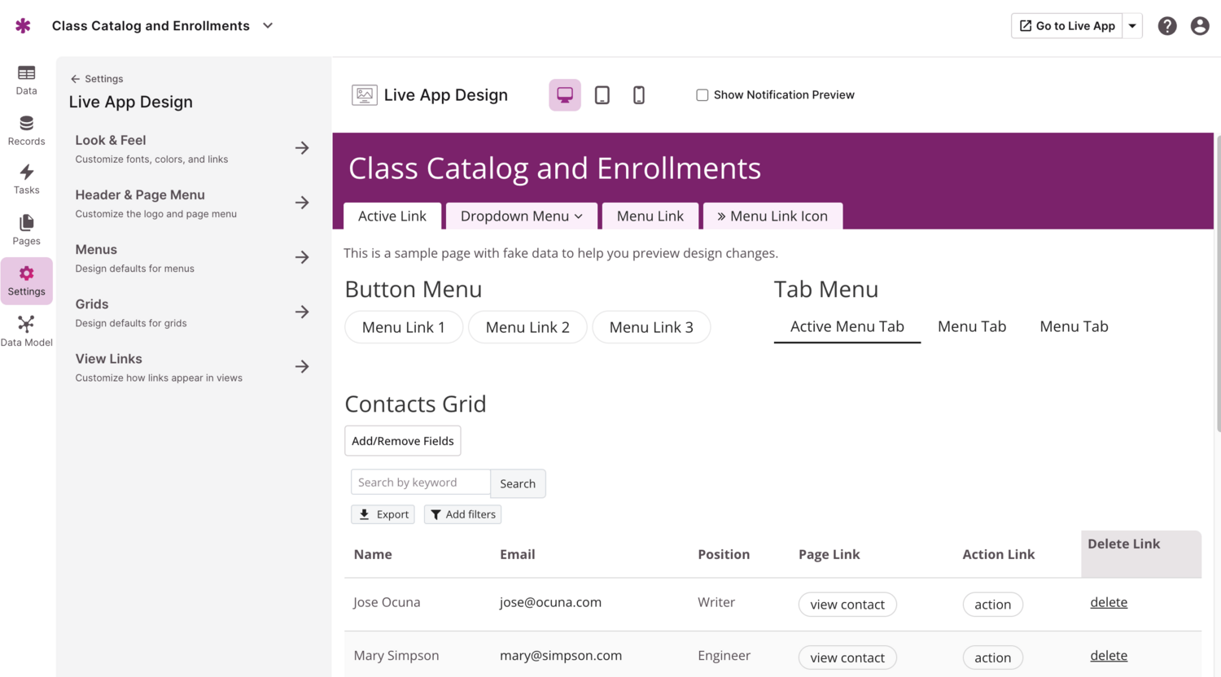The width and height of the screenshot is (1221, 677).
Task: Click Add/Remove Fields button
Action: (403, 441)
